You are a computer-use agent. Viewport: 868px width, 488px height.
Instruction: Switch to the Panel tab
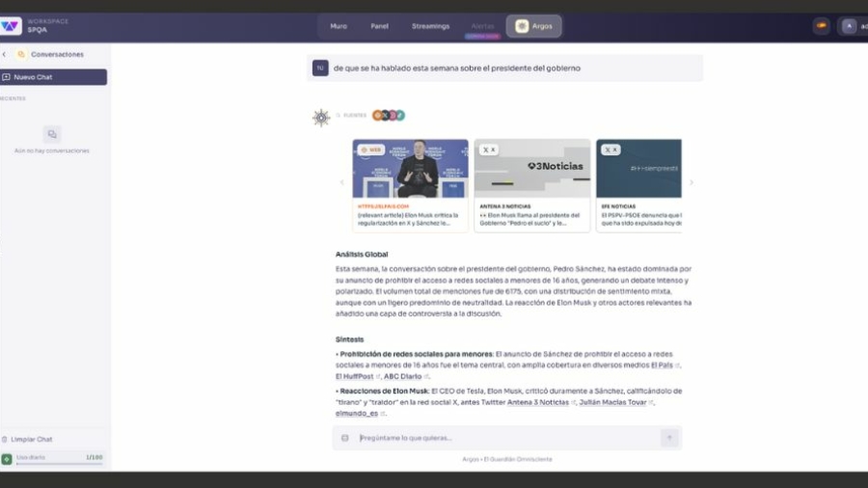click(379, 26)
